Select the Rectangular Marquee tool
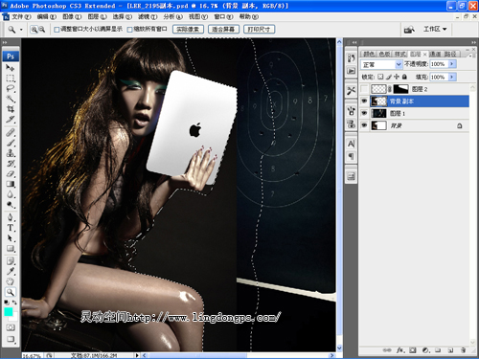The width and height of the screenshot is (479, 359). coord(11,79)
